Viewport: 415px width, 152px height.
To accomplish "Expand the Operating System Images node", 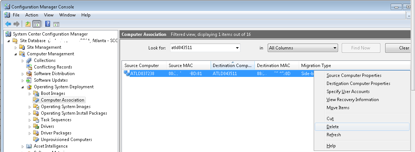I will 29,107.
